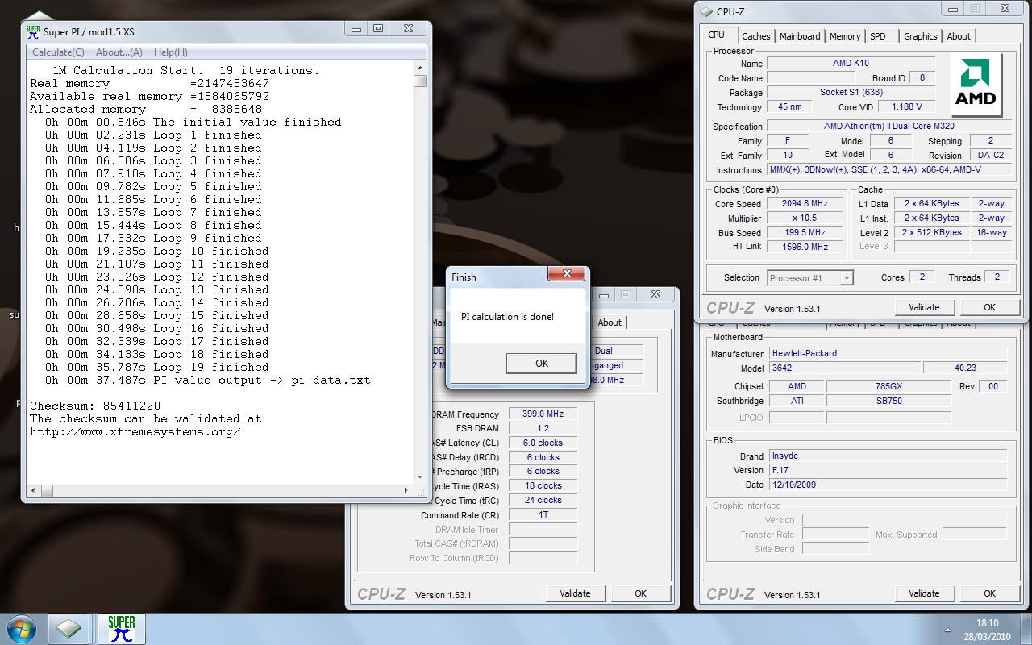Click the tRC value 24 clocks
The height and width of the screenshot is (645, 1032).
tap(543, 500)
